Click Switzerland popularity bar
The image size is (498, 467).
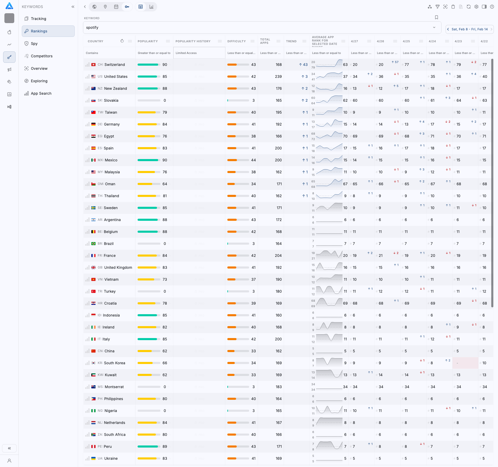point(149,65)
